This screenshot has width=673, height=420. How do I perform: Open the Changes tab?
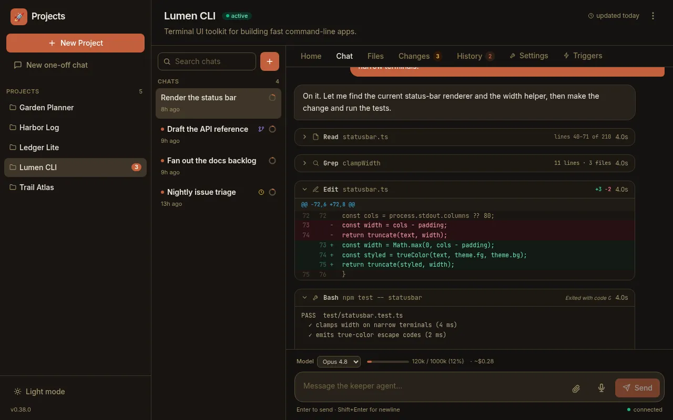click(420, 56)
